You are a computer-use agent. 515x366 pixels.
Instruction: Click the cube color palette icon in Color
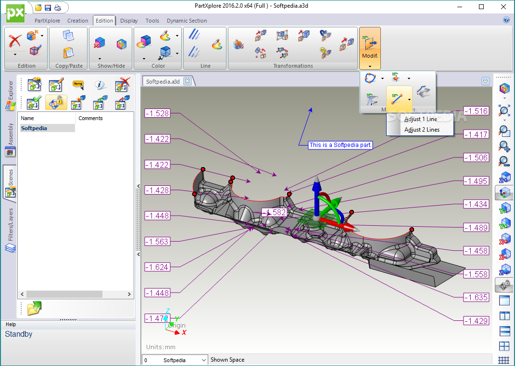pos(144,42)
